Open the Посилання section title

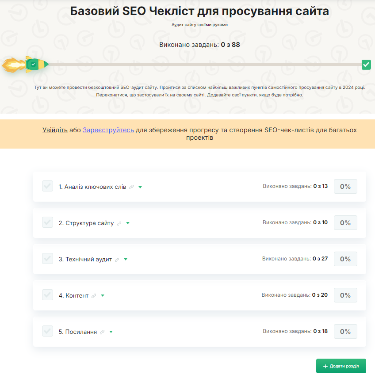point(78,332)
